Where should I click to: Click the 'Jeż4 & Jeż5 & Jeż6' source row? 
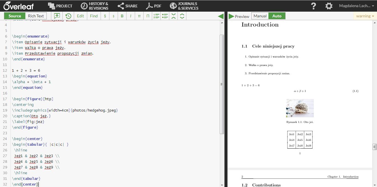point(37,161)
